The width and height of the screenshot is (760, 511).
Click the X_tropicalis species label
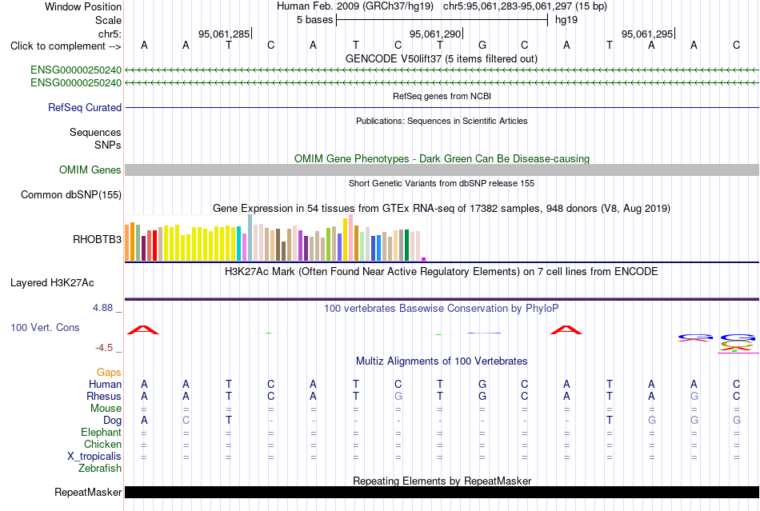[x=94, y=457]
